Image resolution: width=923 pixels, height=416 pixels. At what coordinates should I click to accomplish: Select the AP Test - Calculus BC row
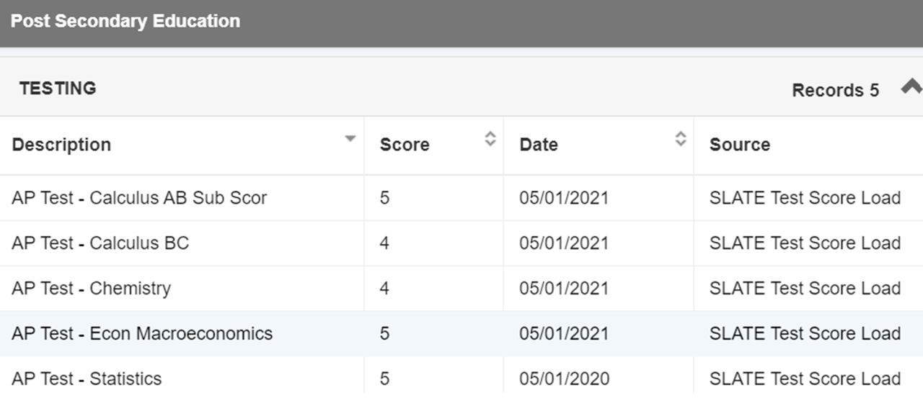pyautogui.click(x=461, y=243)
